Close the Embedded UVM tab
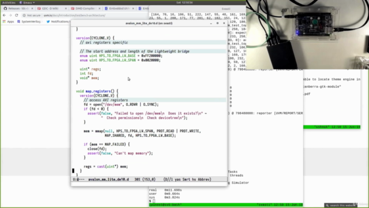This screenshot has width=369, height=208. tap(133, 9)
